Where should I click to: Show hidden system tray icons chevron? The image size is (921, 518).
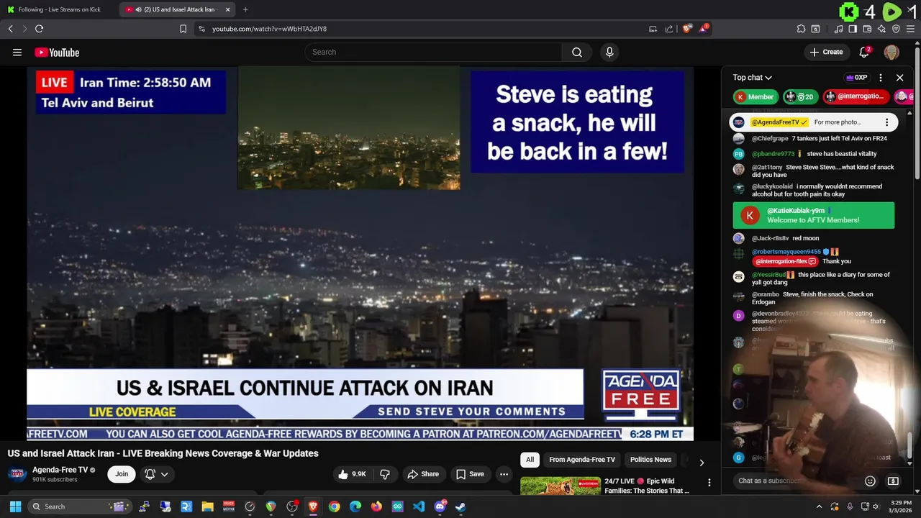tap(819, 506)
